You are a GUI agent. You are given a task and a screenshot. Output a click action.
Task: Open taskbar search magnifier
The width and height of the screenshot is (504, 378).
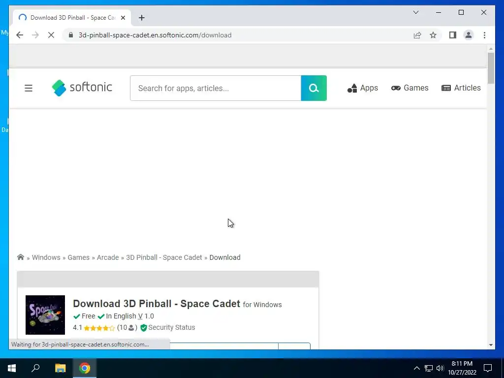coord(35,368)
